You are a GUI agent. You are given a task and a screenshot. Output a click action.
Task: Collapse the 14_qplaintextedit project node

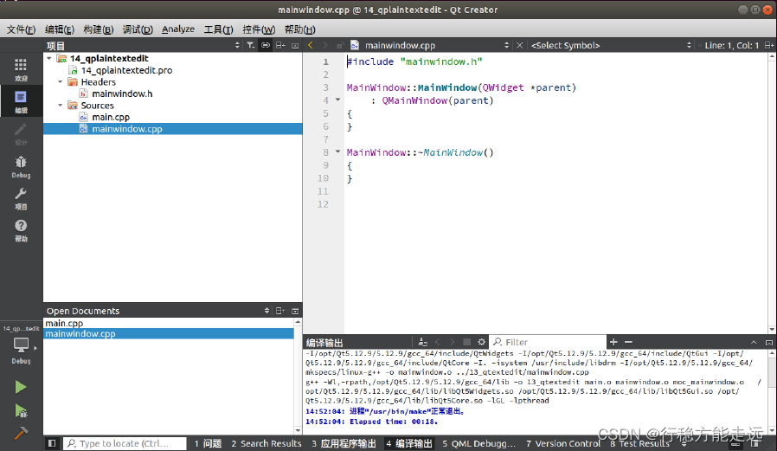click(x=49, y=59)
